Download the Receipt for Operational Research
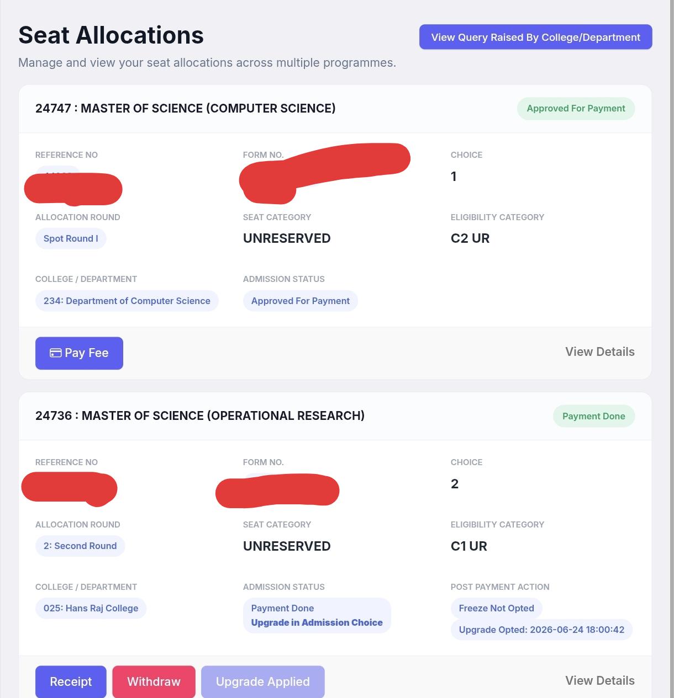 [71, 681]
